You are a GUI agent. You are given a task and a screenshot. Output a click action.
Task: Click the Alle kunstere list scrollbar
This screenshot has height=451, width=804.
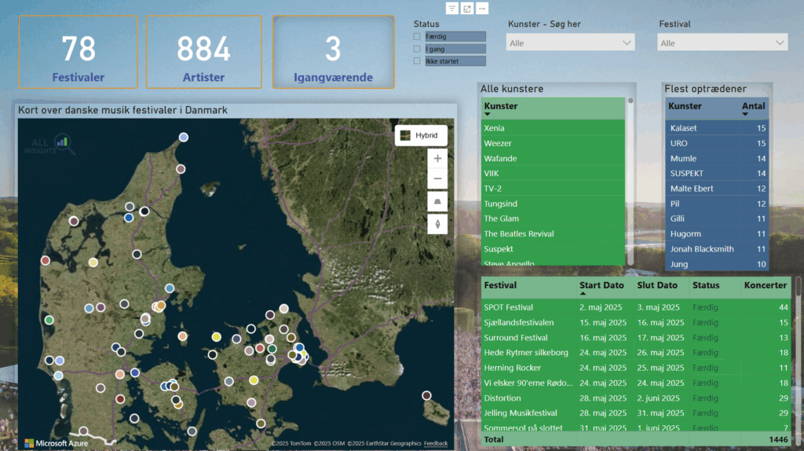pyautogui.click(x=629, y=181)
